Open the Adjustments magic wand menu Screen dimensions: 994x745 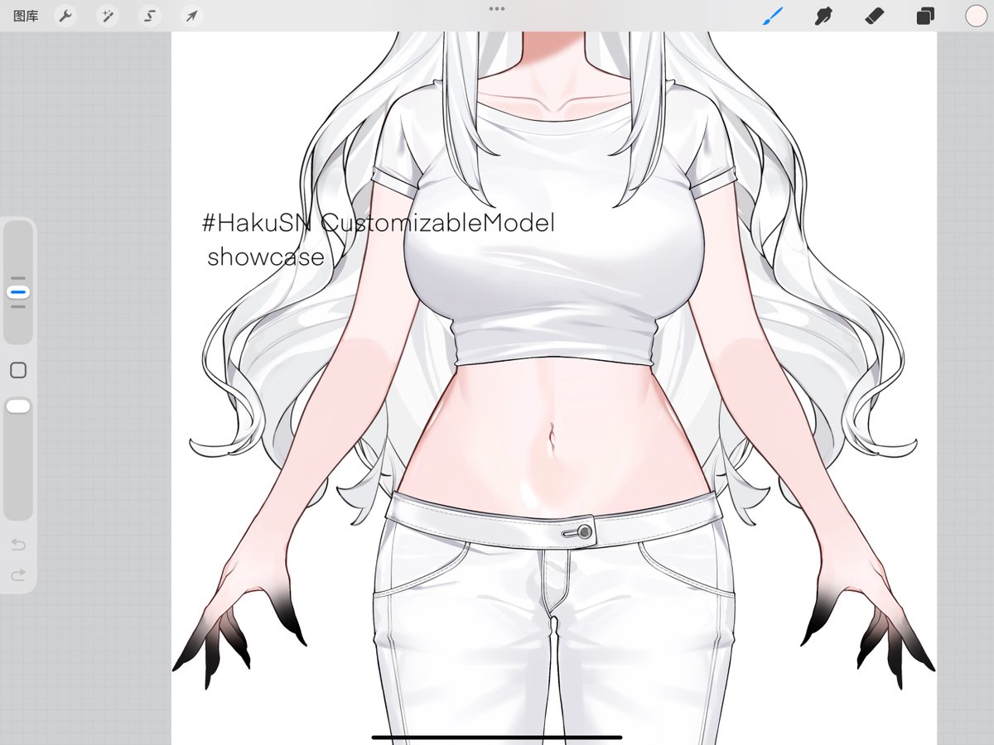107,16
